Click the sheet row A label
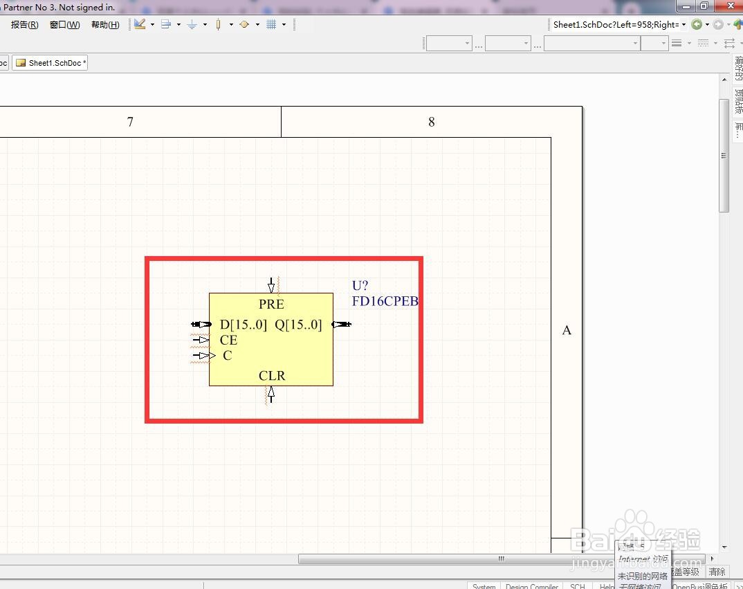743x589 pixels. (x=567, y=330)
